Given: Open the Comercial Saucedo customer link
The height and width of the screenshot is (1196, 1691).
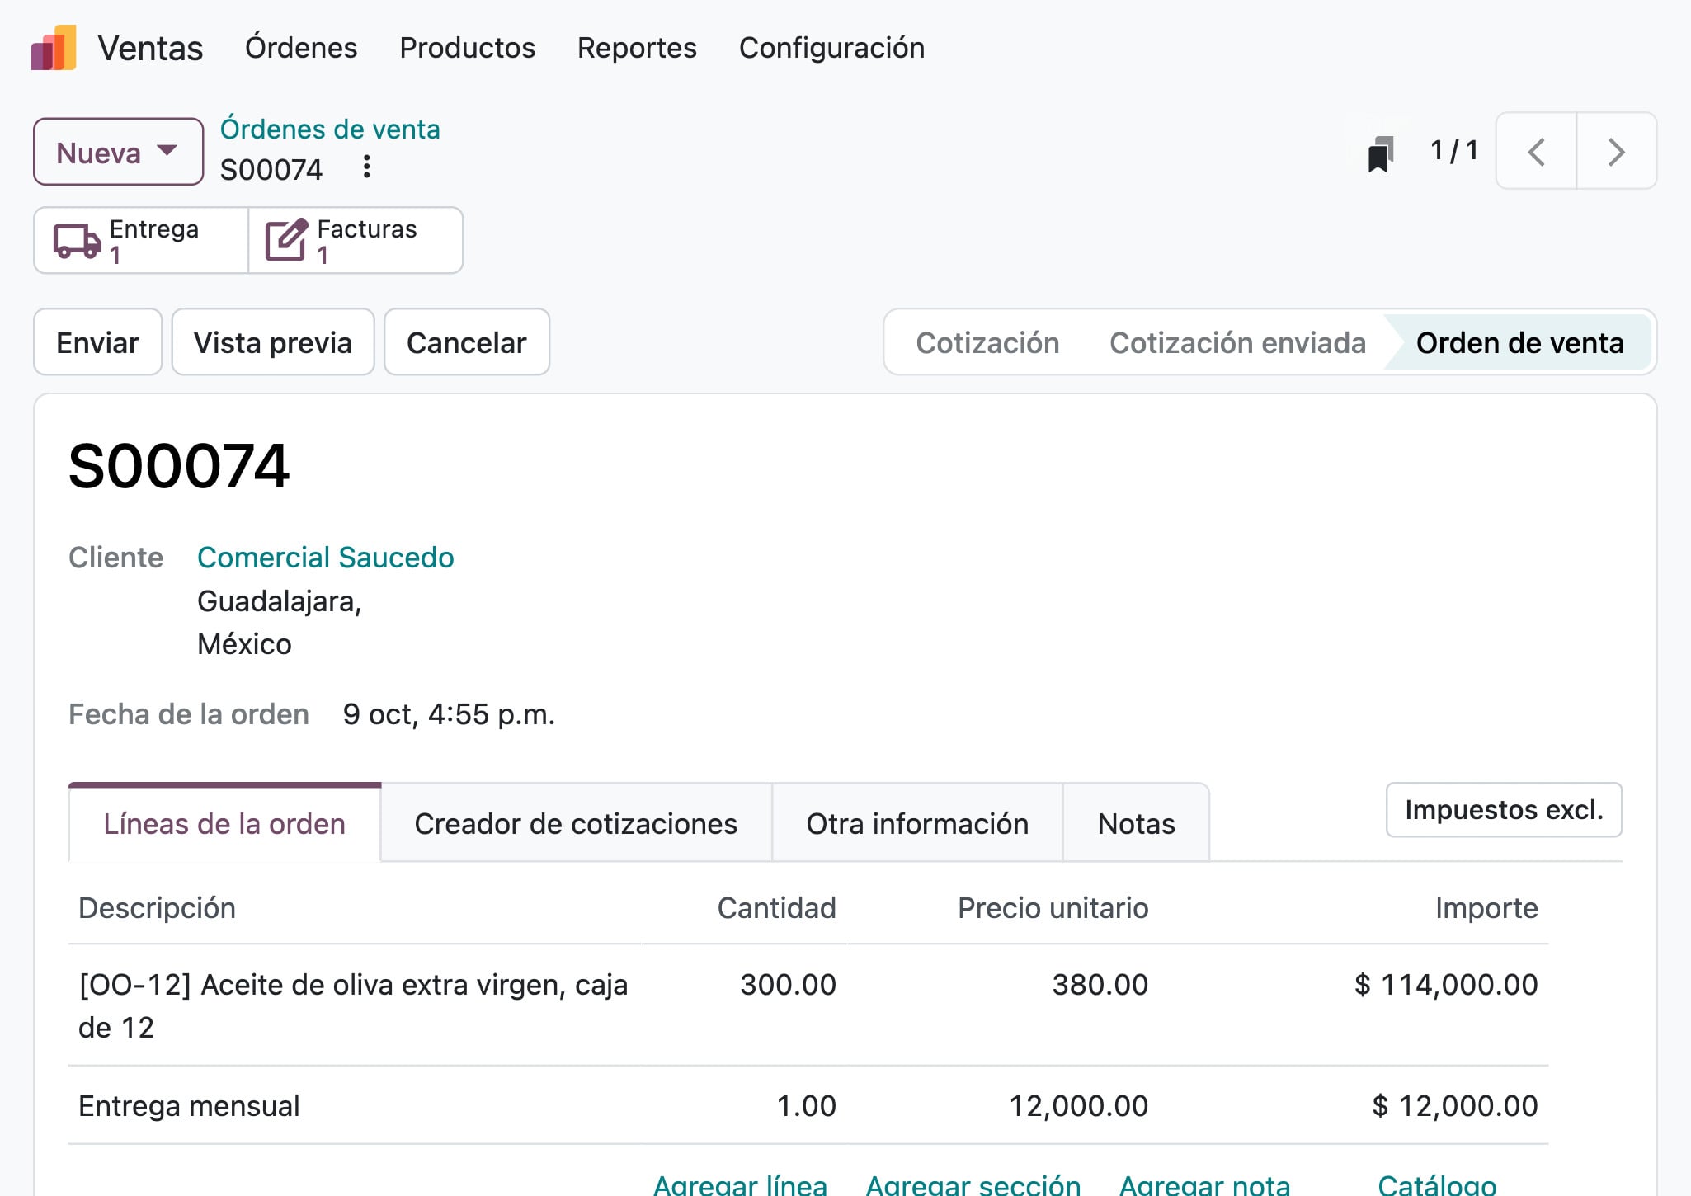Looking at the screenshot, I should pyautogui.click(x=326, y=558).
